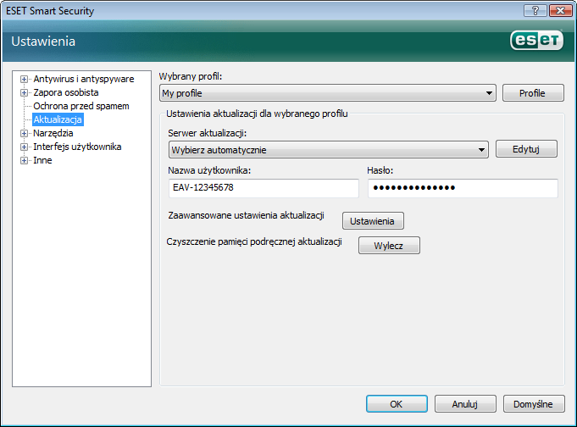Click Wylecz to clear update cache
This screenshot has width=577, height=427.
point(389,246)
